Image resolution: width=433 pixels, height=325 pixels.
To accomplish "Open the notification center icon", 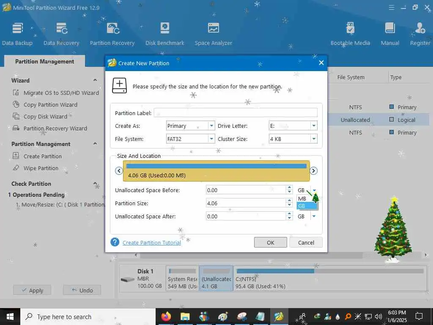I will coord(419,317).
